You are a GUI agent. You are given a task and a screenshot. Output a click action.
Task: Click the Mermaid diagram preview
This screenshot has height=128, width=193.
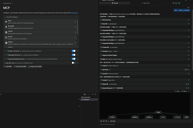click(x=145, y=106)
